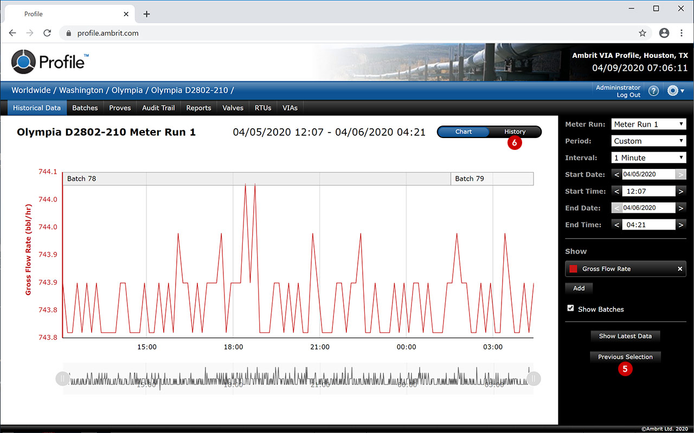Toggle the Show Batches checkbox

coord(570,309)
